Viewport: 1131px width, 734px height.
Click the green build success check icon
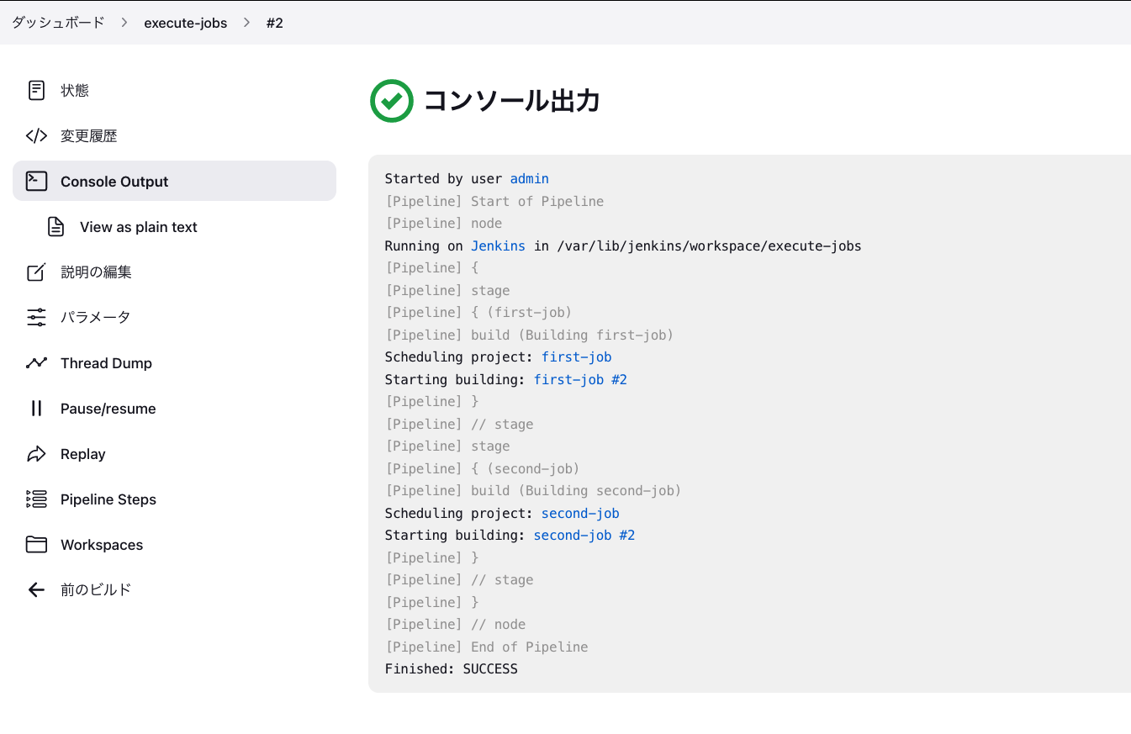pyautogui.click(x=391, y=101)
